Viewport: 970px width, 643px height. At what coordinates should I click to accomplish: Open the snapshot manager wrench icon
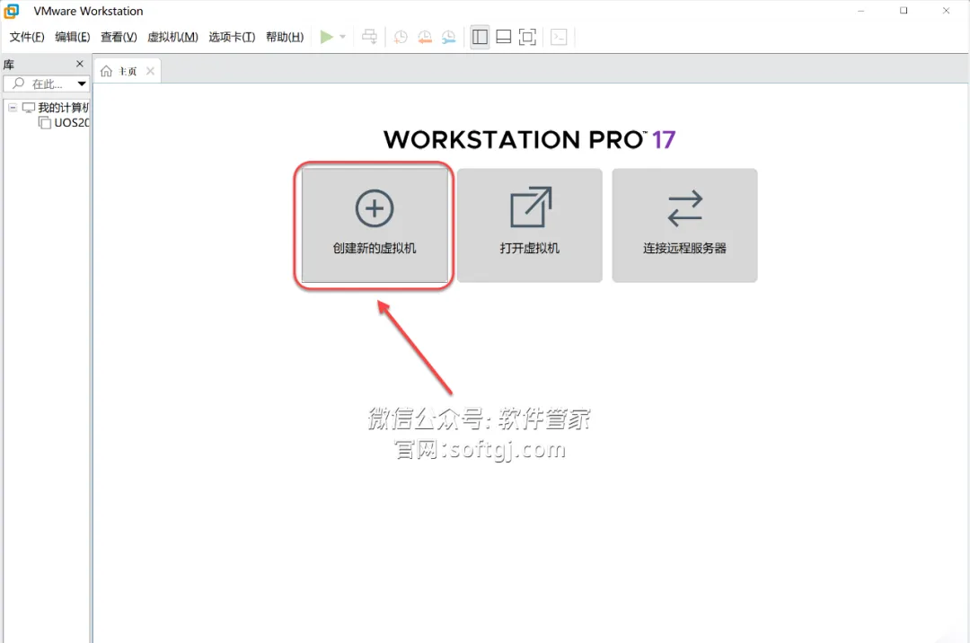[x=448, y=37]
